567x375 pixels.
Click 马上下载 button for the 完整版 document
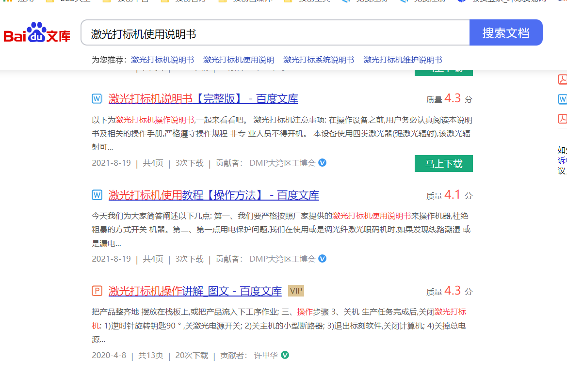tap(444, 164)
